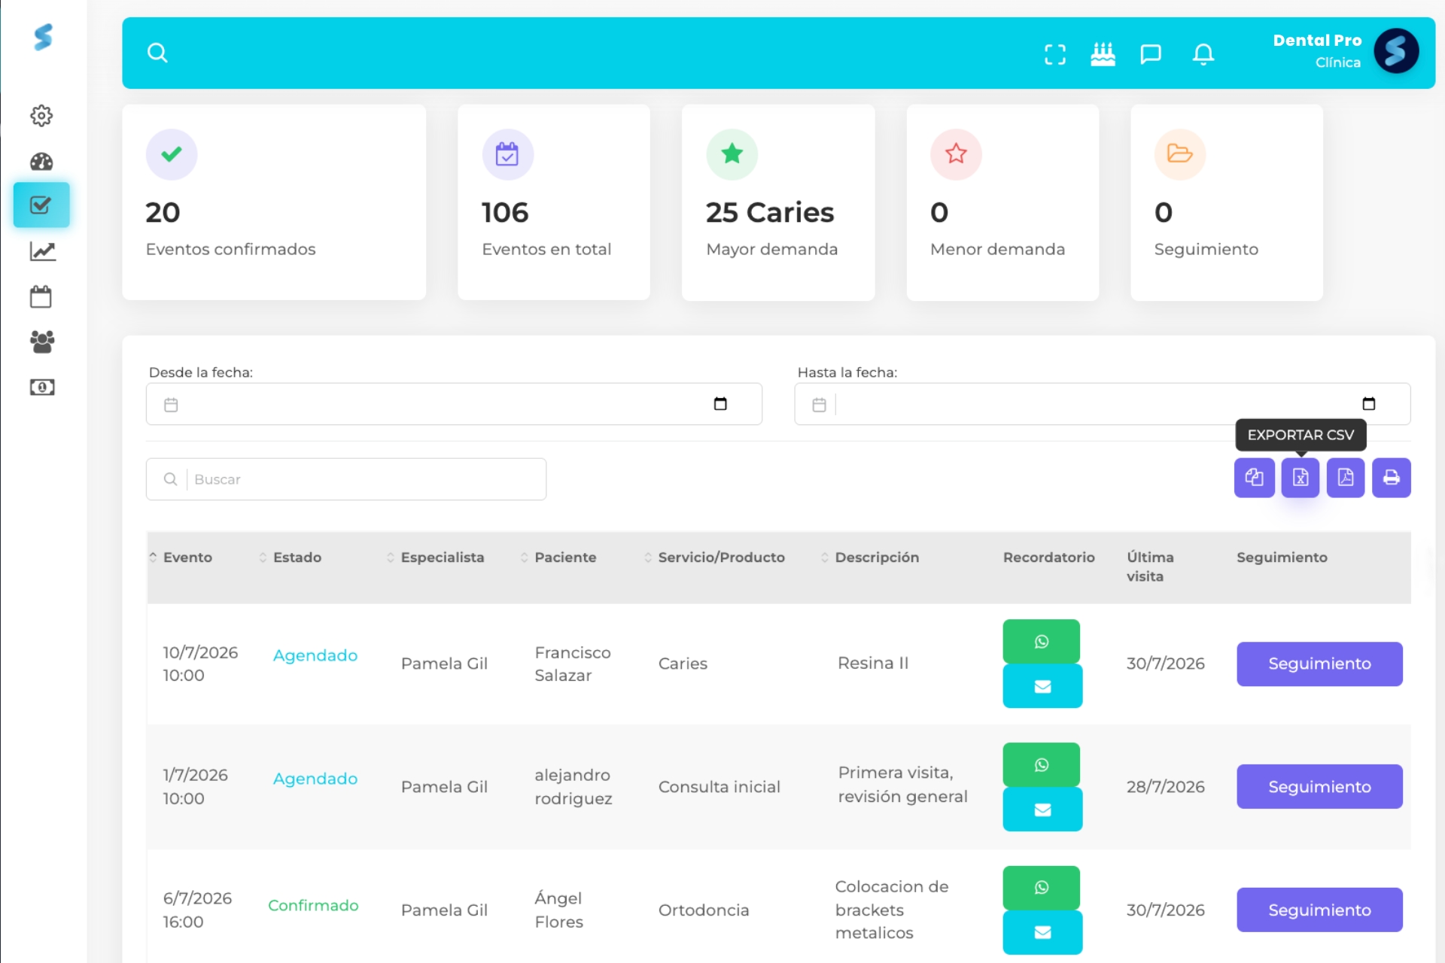Open date picker for Hasta la fecha
The height and width of the screenshot is (963, 1445).
point(1369,404)
